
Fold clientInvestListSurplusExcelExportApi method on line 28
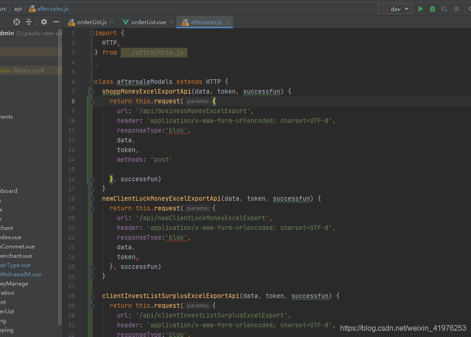92,296
